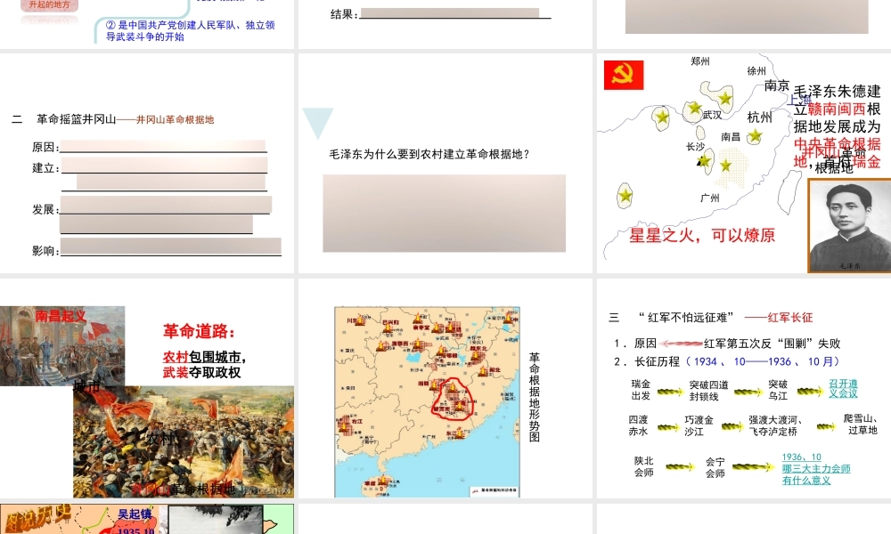The width and height of the screenshot is (891, 534).
Task: Click the text 农村包围城市
Action: 204,357
